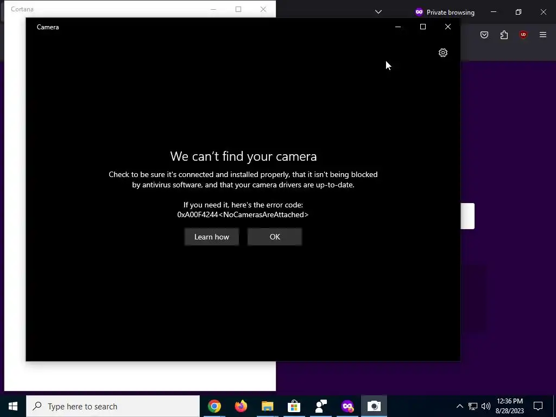
Task: Switch to Firefox Private Browsing taskbar icon
Action: click(x=347, y=406)
